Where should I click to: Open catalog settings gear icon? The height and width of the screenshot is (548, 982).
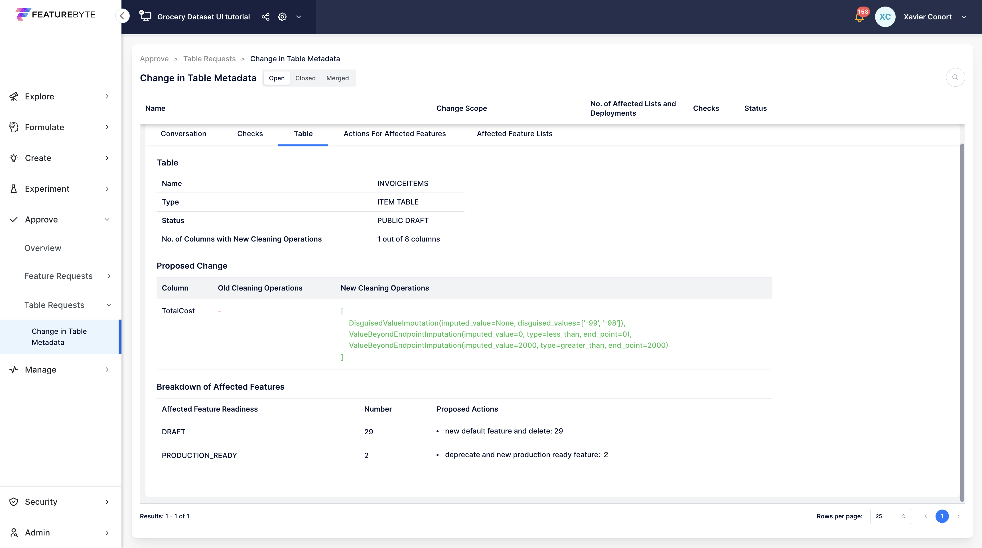click(x=282, y=17)
